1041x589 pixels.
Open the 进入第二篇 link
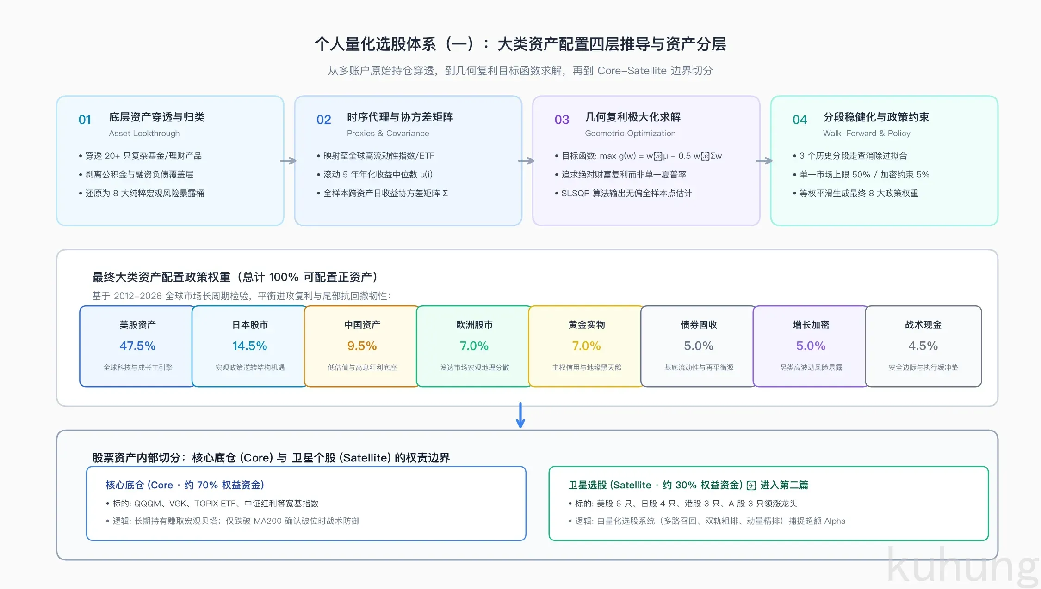click(784, 485)
